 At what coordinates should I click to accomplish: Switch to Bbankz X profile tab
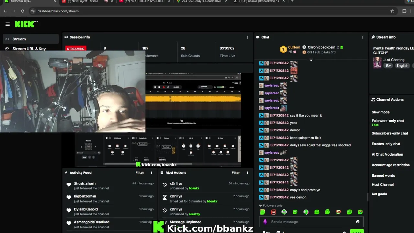(x=259, y=1)
